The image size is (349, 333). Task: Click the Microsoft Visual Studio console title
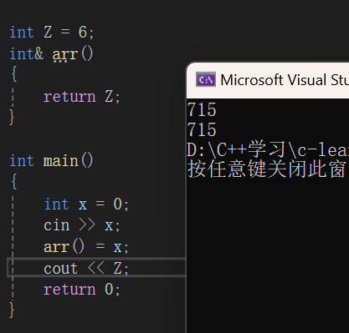point(285,80)
